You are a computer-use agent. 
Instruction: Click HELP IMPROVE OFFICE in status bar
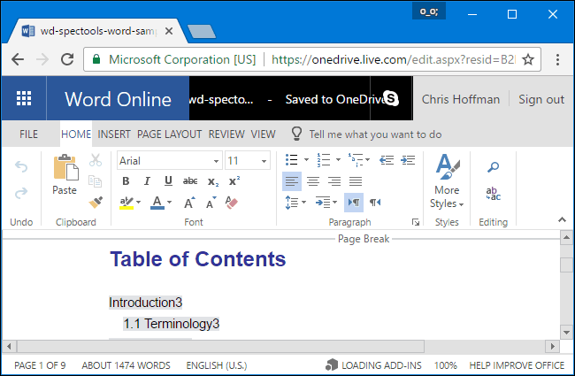(517, 364)
